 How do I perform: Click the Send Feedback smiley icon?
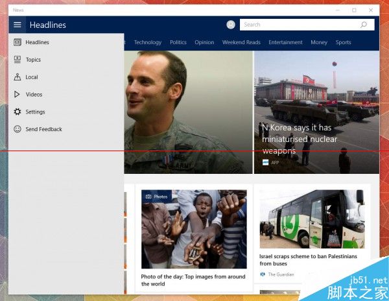18,129
